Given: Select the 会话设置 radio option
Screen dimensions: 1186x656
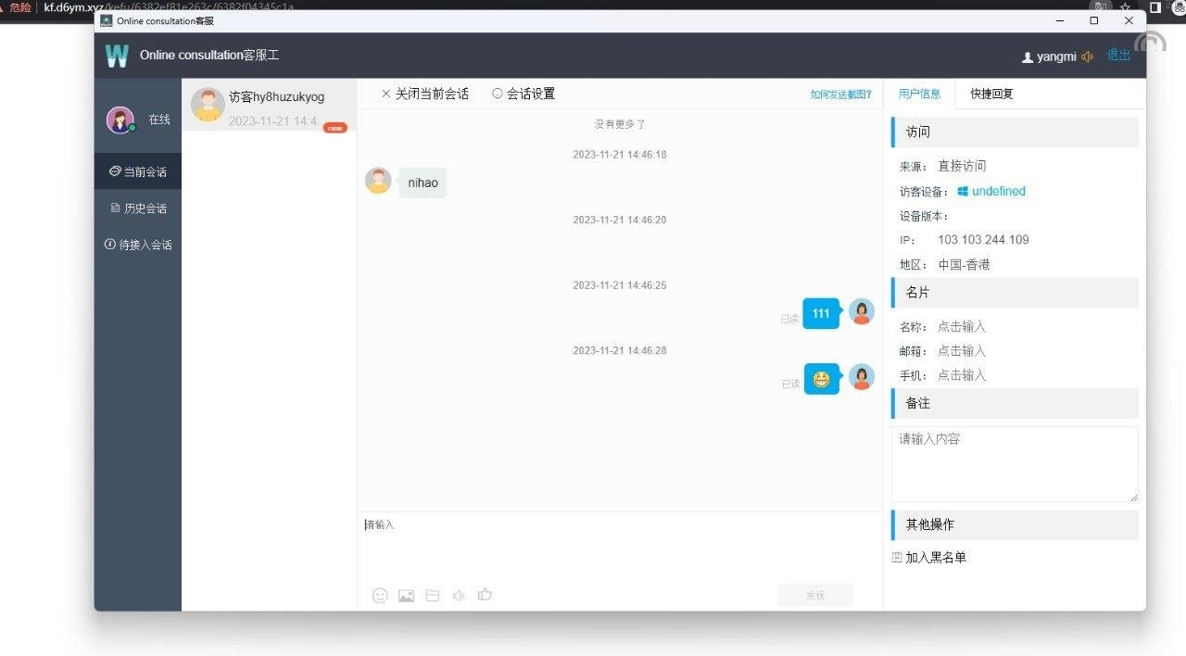Looking at the screenshot, I should coord(498,93).
